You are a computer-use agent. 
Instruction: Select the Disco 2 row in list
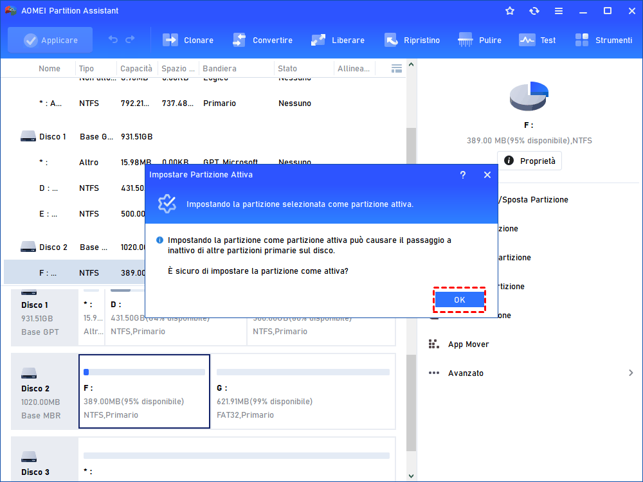75,247
